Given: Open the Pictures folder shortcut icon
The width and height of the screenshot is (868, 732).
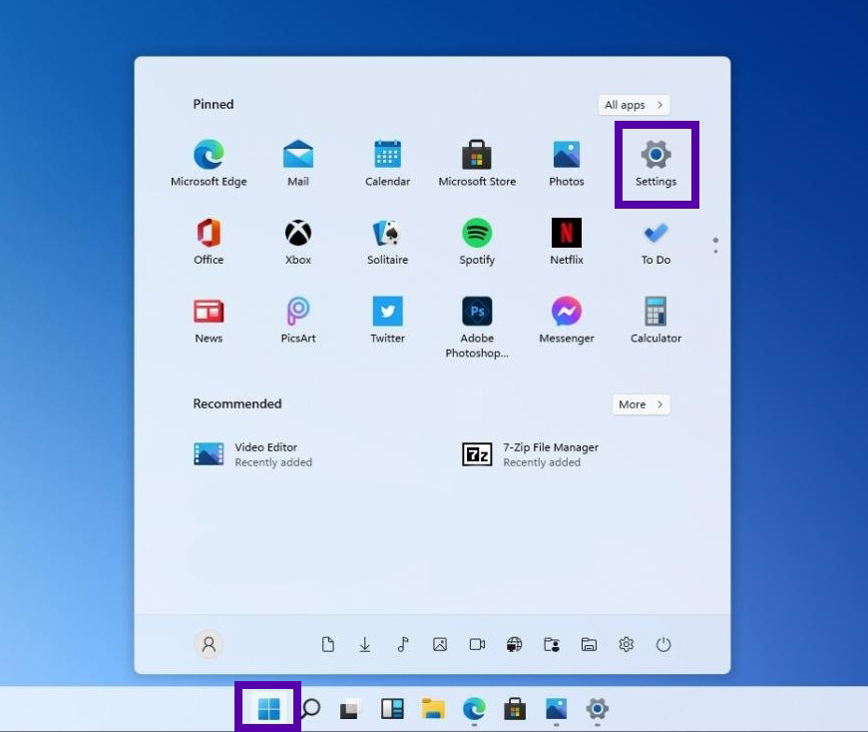Looking at the screenshot, I should [440, 644].
